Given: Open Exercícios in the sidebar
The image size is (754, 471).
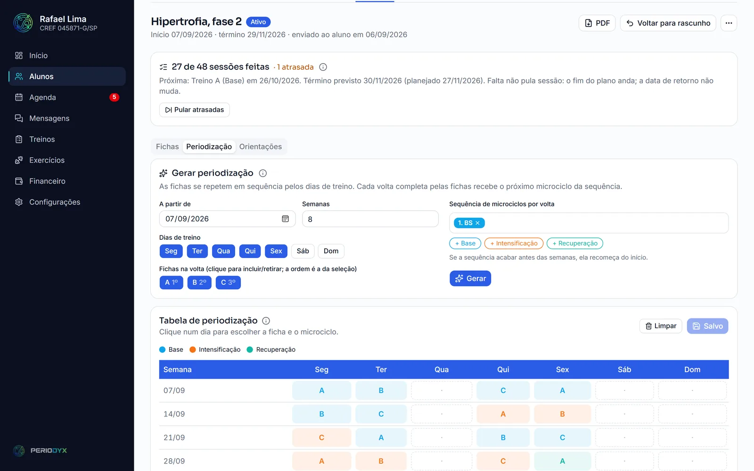Looking at the screenshot, I should point(67,160).
